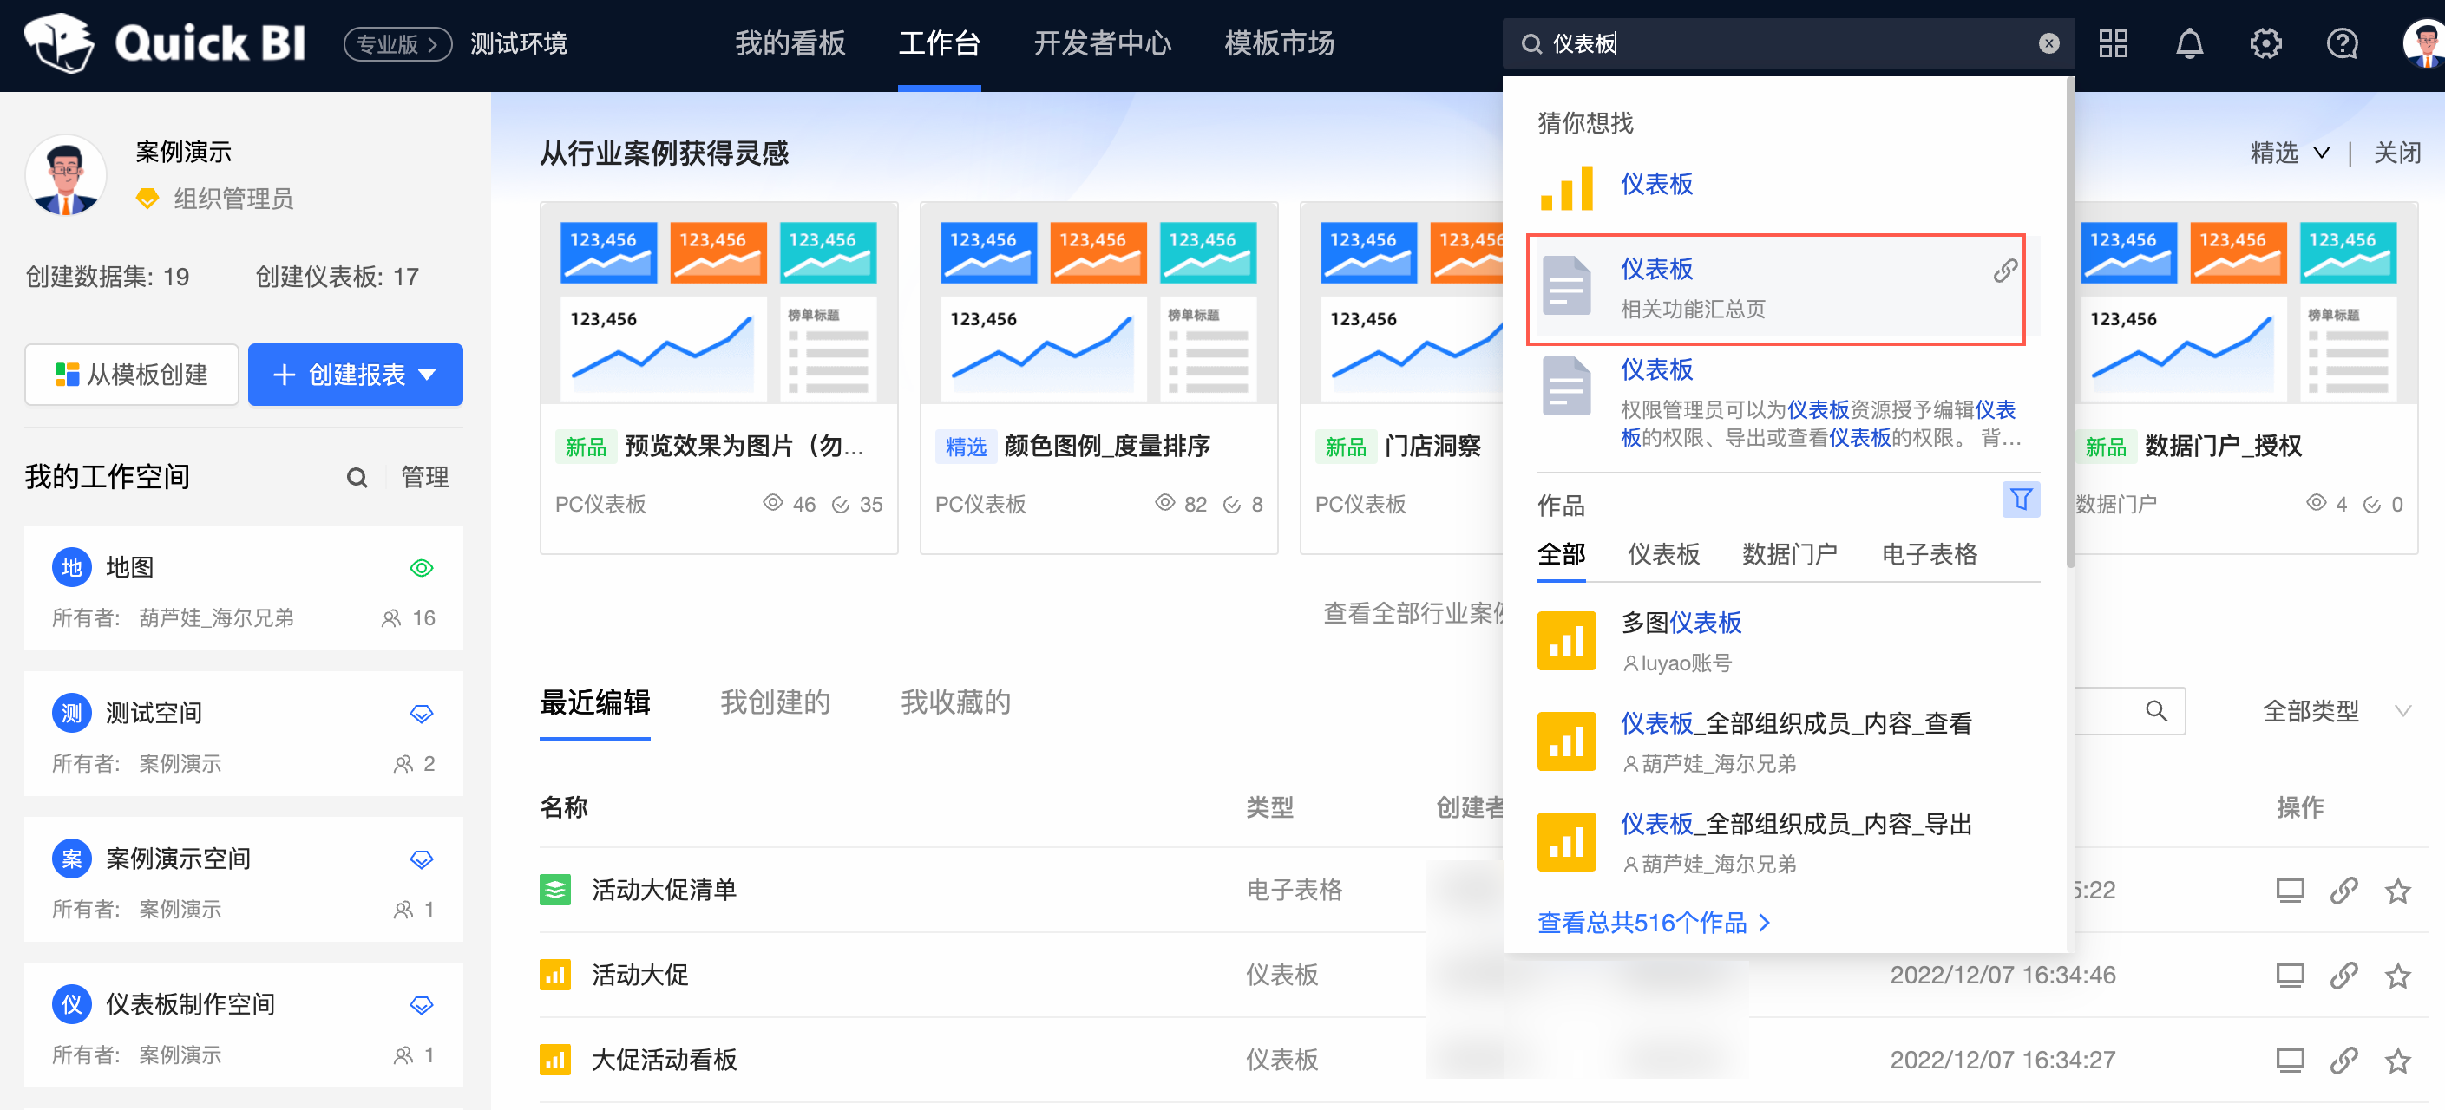Expand the 创建报表 dropdown
The image size is (2445, 1110).
tap(429, 375)
